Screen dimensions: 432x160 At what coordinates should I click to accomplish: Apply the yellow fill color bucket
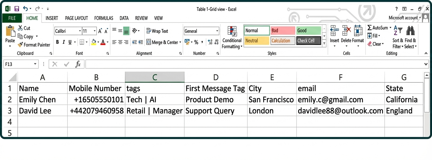[94, 42]
